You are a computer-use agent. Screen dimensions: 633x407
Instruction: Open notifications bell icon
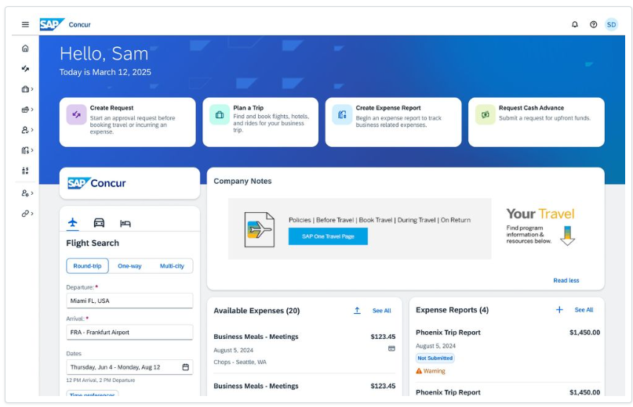coord(574,24)
